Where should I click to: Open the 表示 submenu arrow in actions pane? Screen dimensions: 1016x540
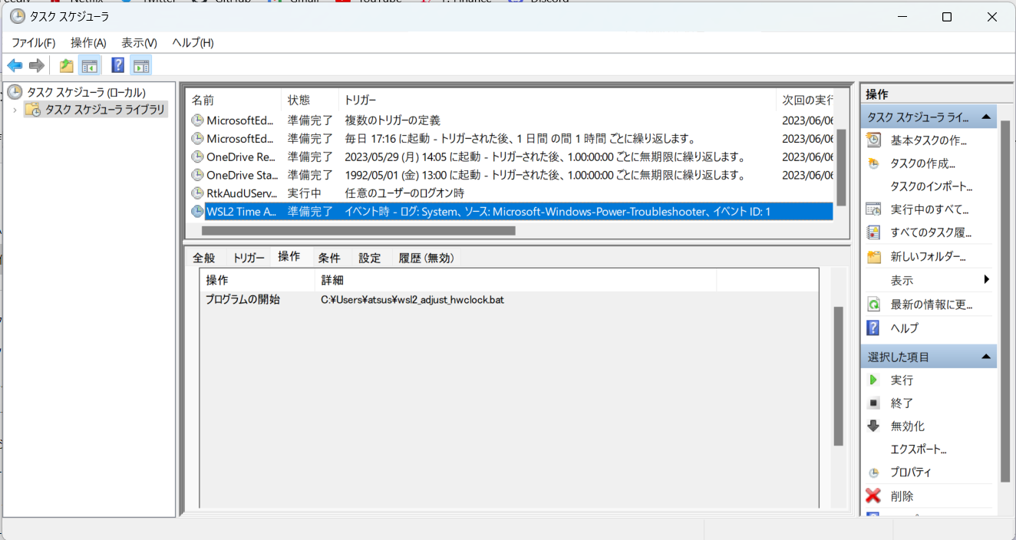[986, 280]
